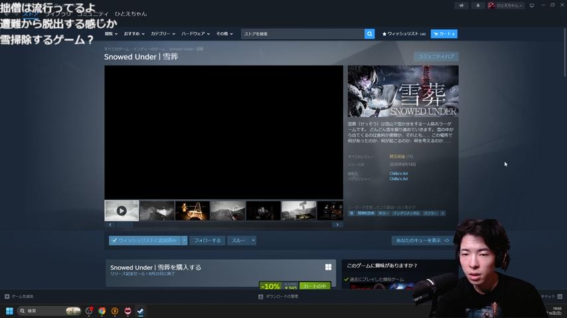Open the Chrome icon in the taskbar
Screen dimensions: 567x318
pos(102,311)
